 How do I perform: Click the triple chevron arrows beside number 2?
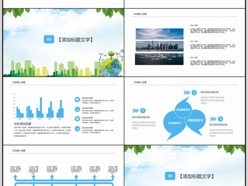point(135,111)
